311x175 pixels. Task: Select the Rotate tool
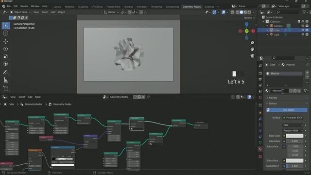click(6, 49)
